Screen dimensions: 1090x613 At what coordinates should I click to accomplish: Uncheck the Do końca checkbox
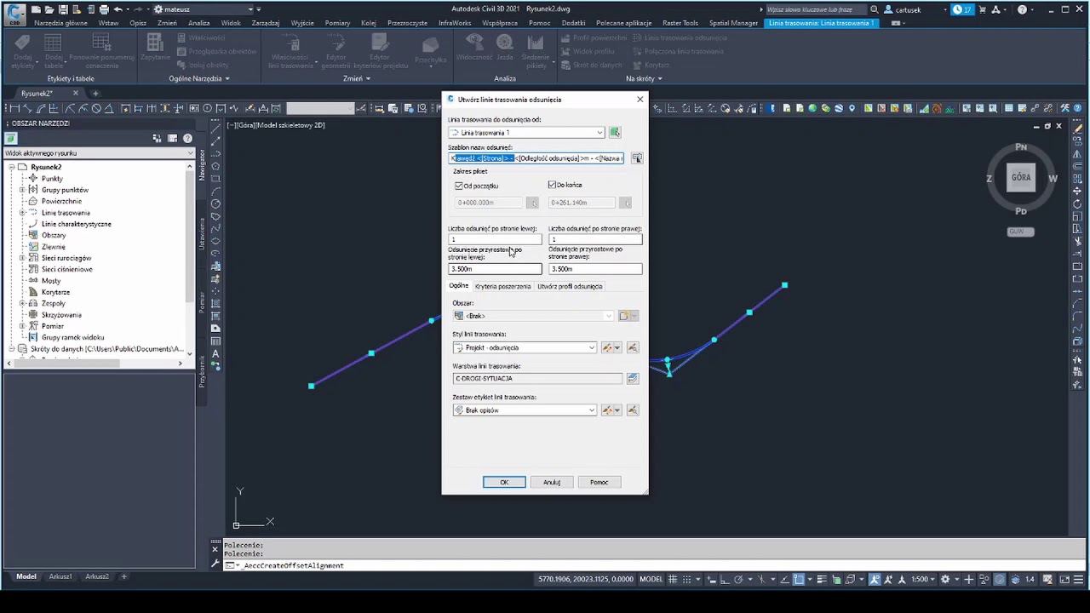(x=552, y=185)
